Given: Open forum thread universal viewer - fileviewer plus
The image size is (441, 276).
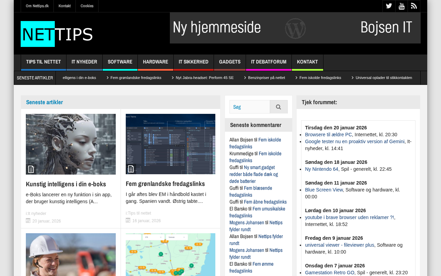Looking at the screenshot, I should (x=340, y=245).
